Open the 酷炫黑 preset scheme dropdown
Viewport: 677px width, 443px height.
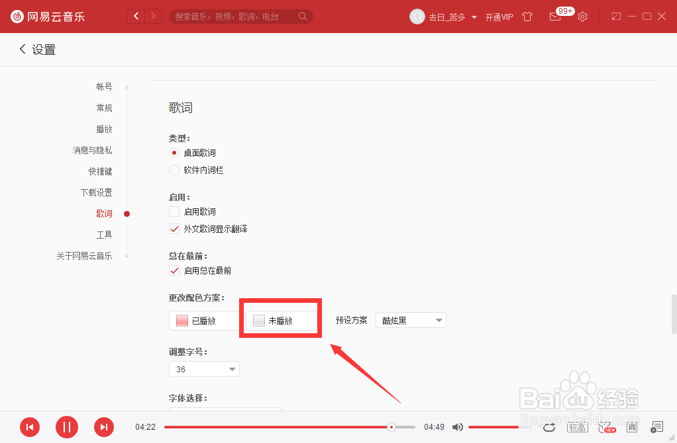[411, 319]
